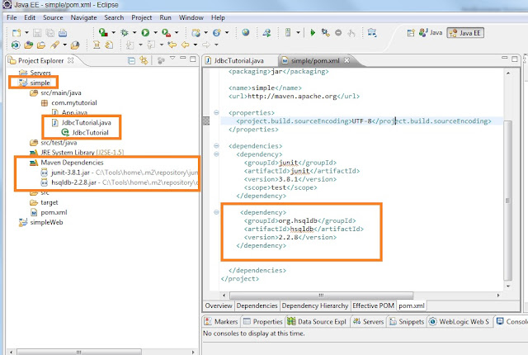
Task: Switch to Java perspective button
Action: 431,33
